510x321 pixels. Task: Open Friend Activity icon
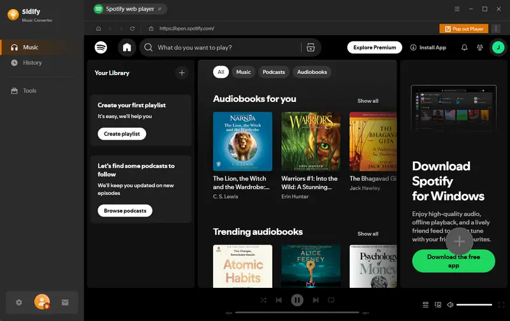coord(480,47)
